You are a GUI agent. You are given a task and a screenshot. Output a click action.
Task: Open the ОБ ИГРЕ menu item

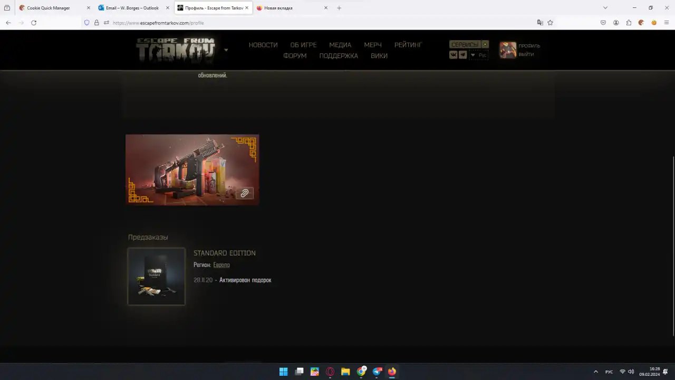pyautogui.click(x=303, y=45)
